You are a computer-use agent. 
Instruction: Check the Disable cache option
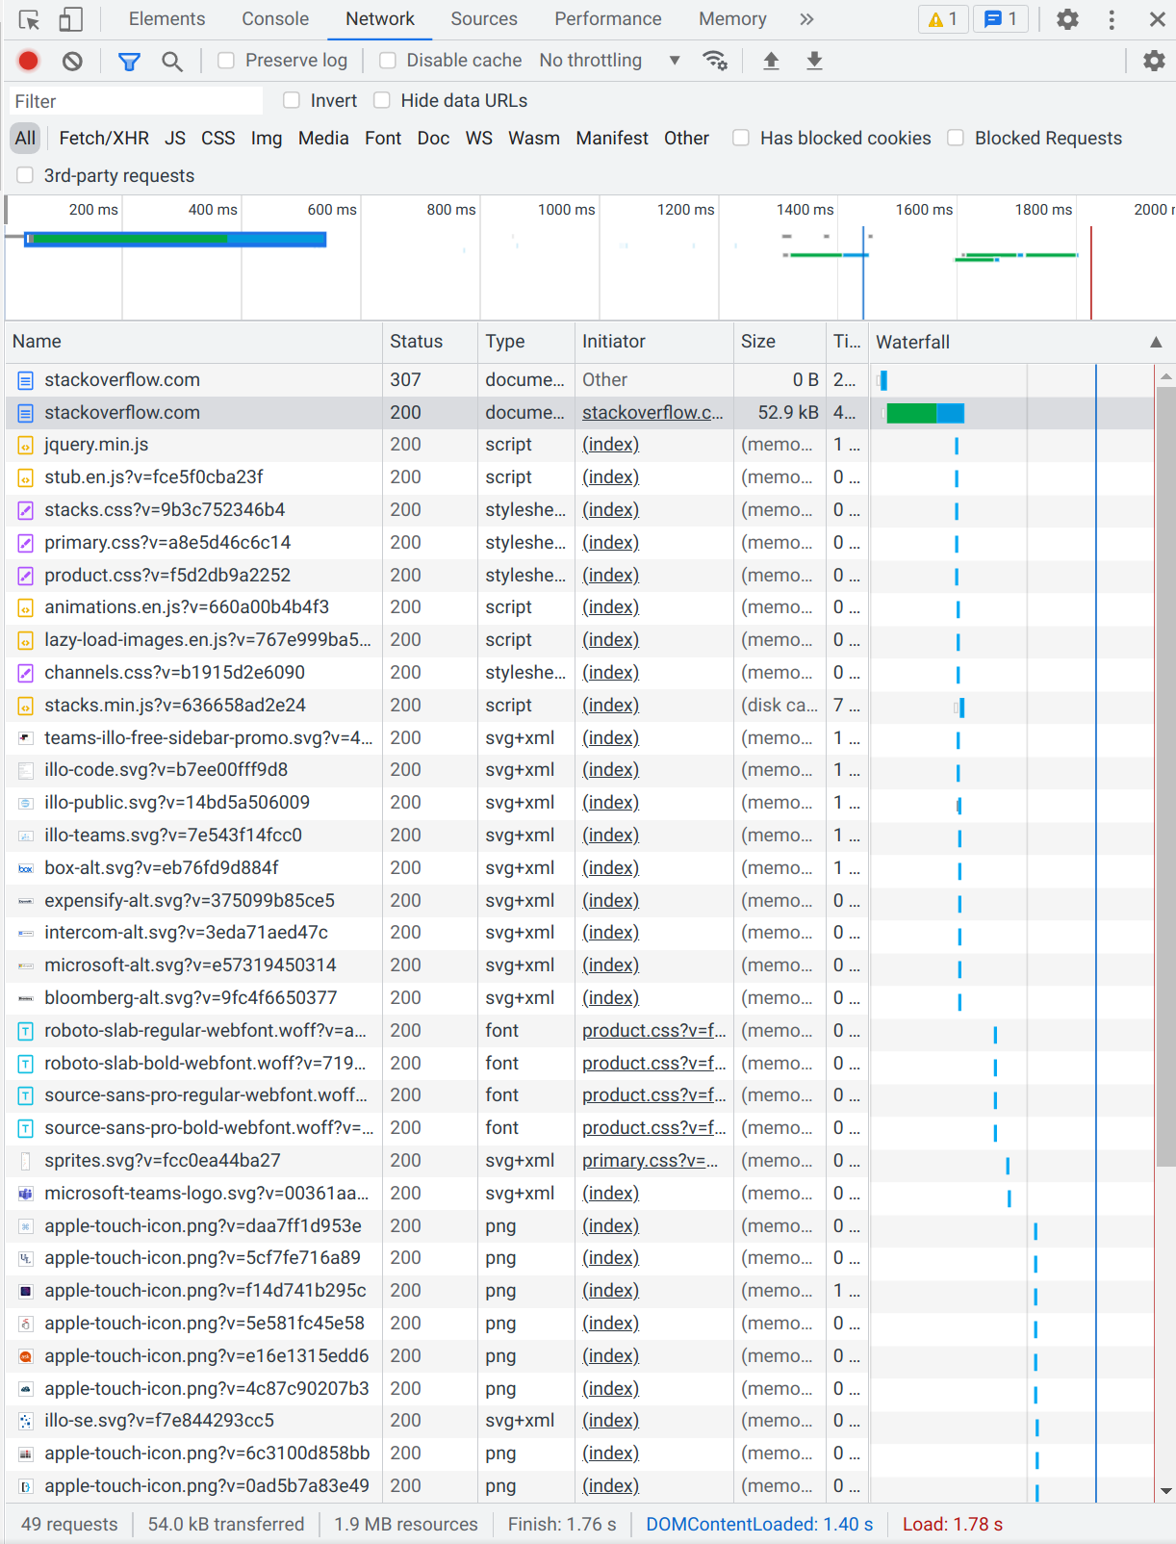click(388, 61)
